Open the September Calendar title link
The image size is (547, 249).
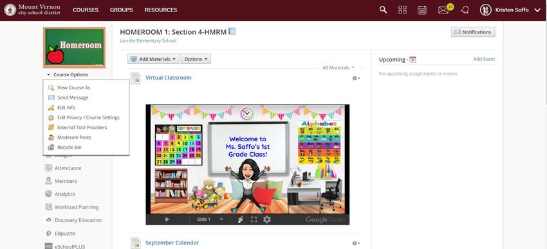172,243
